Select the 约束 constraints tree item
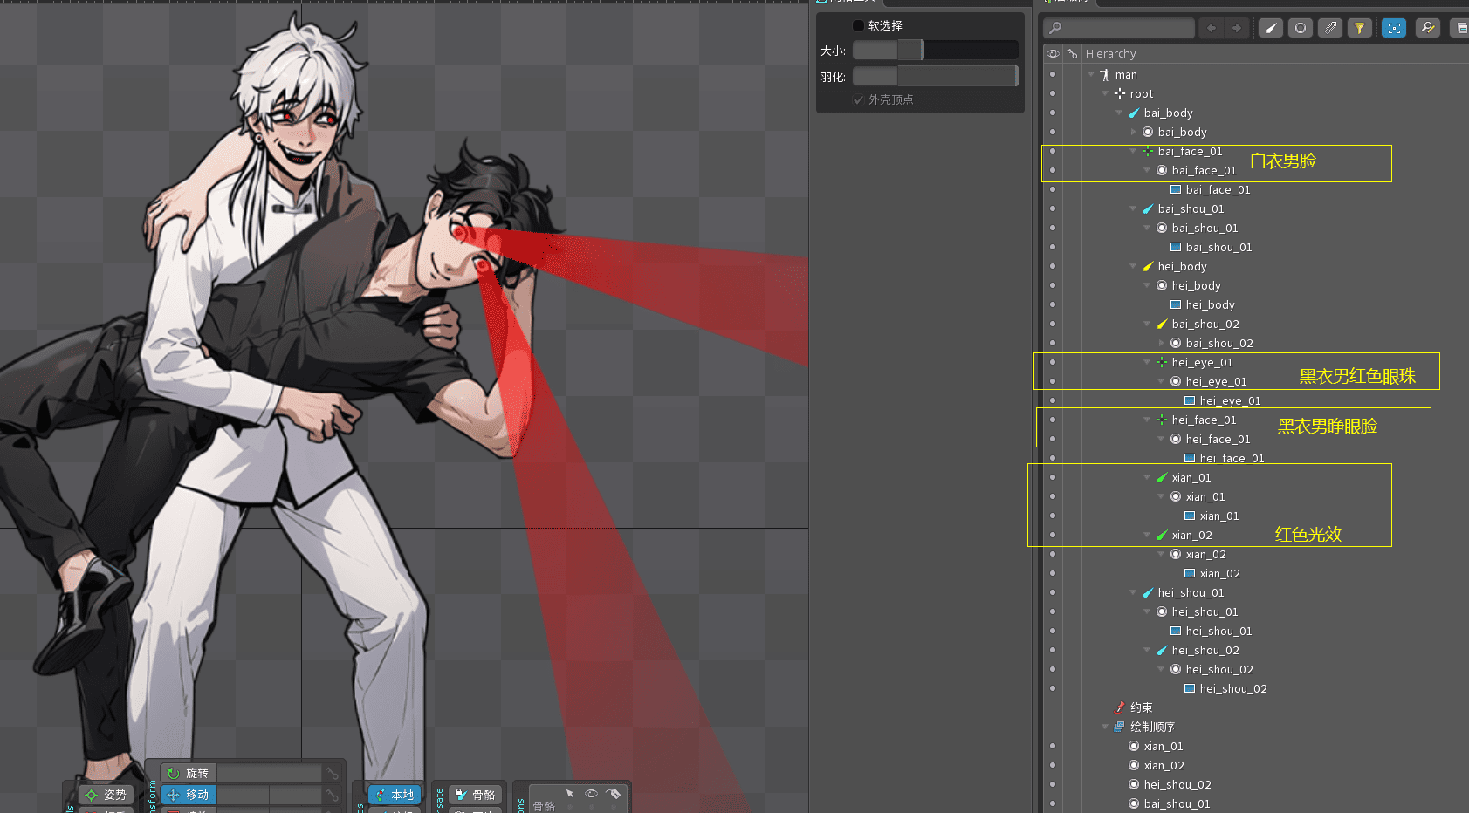This screenshot has width=1469, height=813. click(x=1141, y=707)
